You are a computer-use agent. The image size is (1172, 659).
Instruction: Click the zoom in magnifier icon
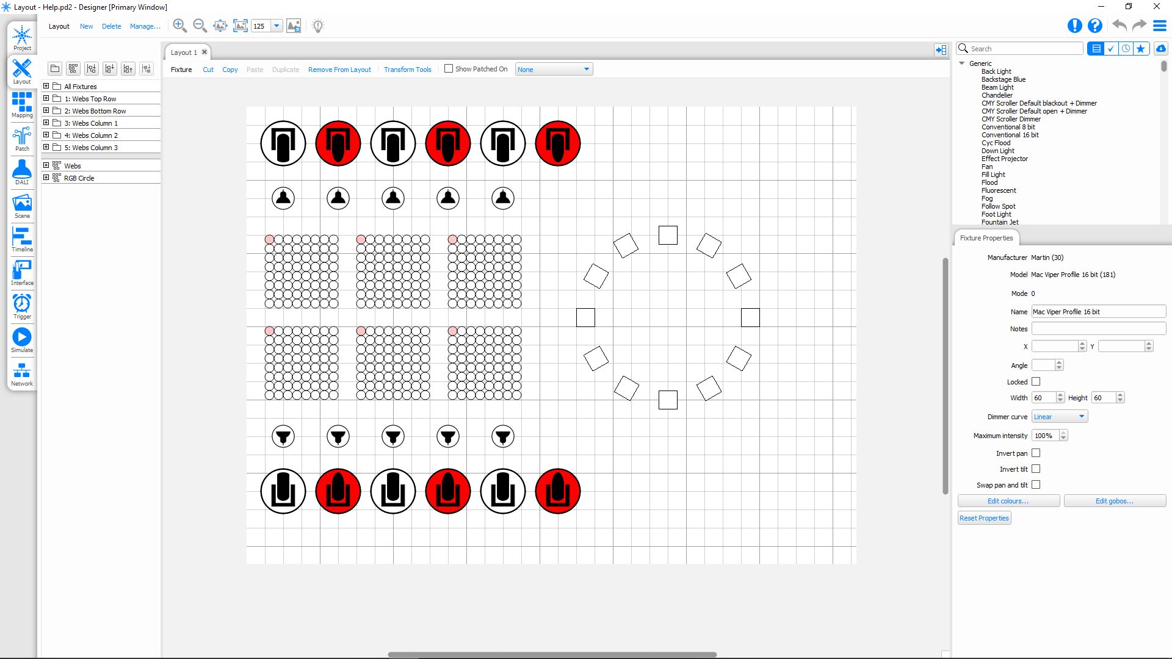(x=179, y=26)
